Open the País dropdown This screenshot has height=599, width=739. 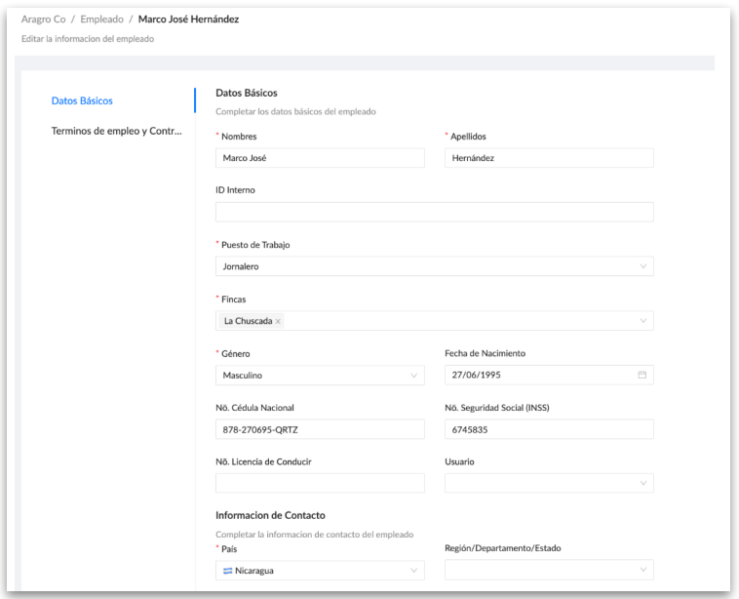tap(320, 571)
